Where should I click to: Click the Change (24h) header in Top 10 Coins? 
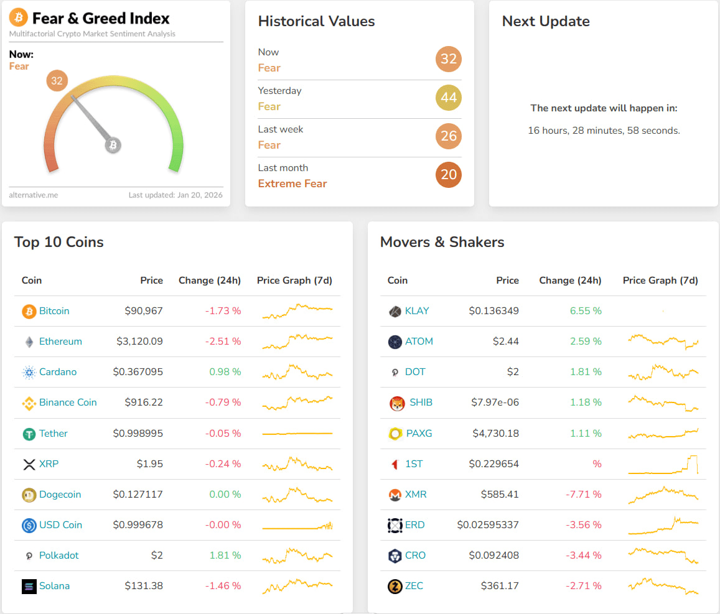pyautogui.click(x=210, y=281)
